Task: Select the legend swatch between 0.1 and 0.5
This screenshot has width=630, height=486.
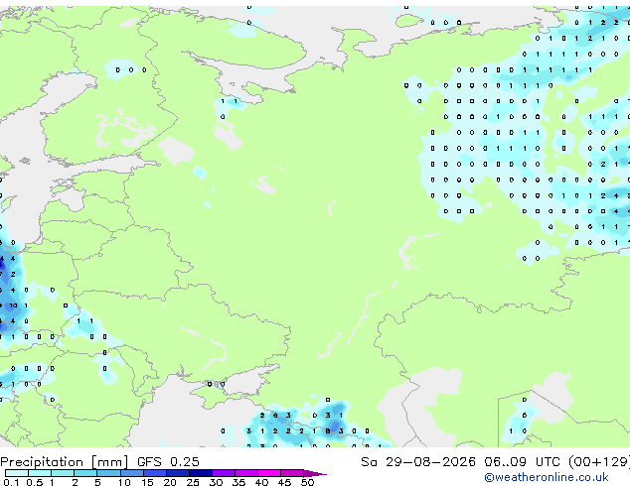Action: [17, 473]
